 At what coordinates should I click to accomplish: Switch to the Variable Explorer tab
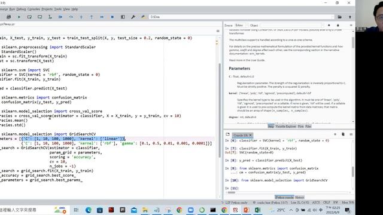click(x=285, y=126)
